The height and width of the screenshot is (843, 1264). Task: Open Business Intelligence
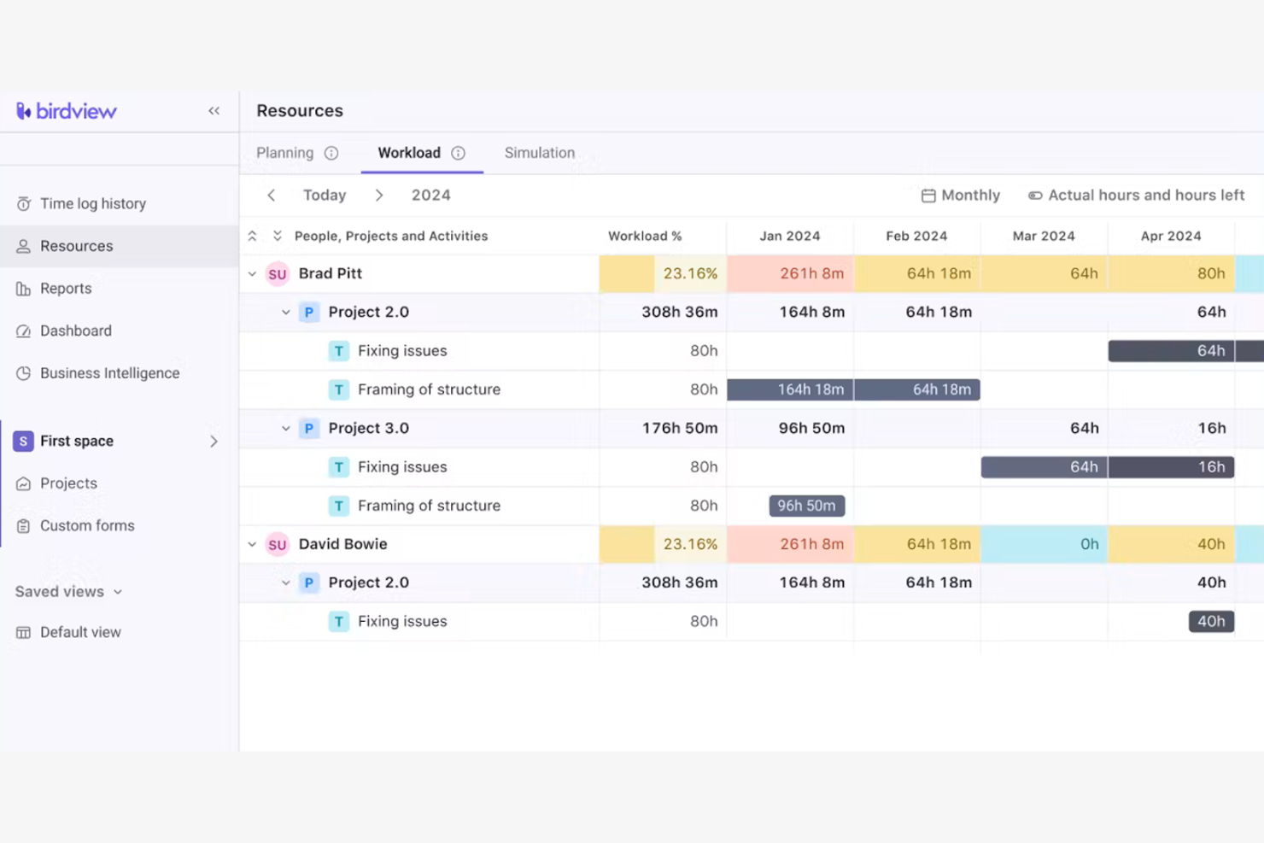tap(109, 373)
